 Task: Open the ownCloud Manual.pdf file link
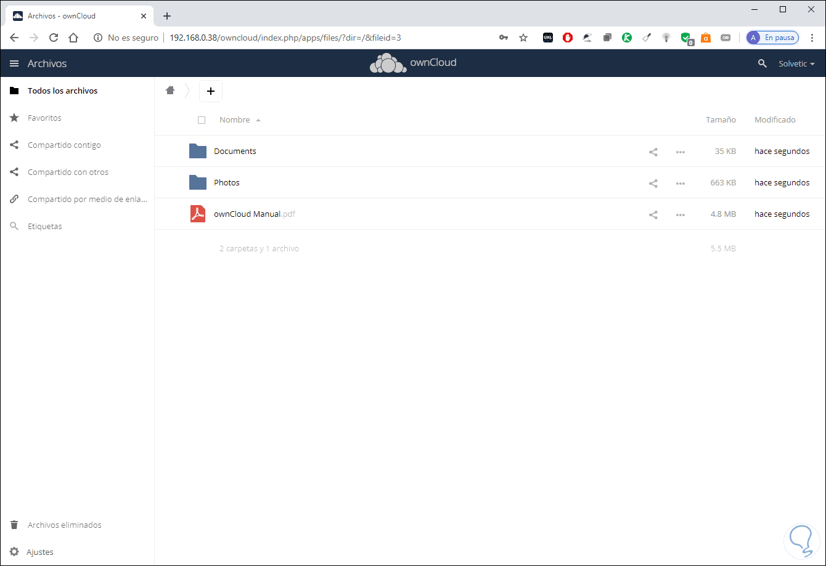[255, 214]
